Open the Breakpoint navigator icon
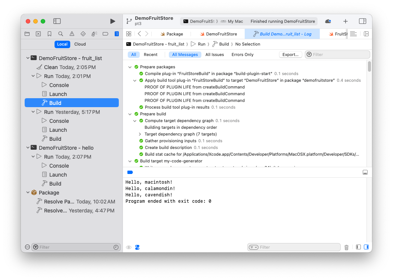Screen dimensions: 393x280 point(105,34)
